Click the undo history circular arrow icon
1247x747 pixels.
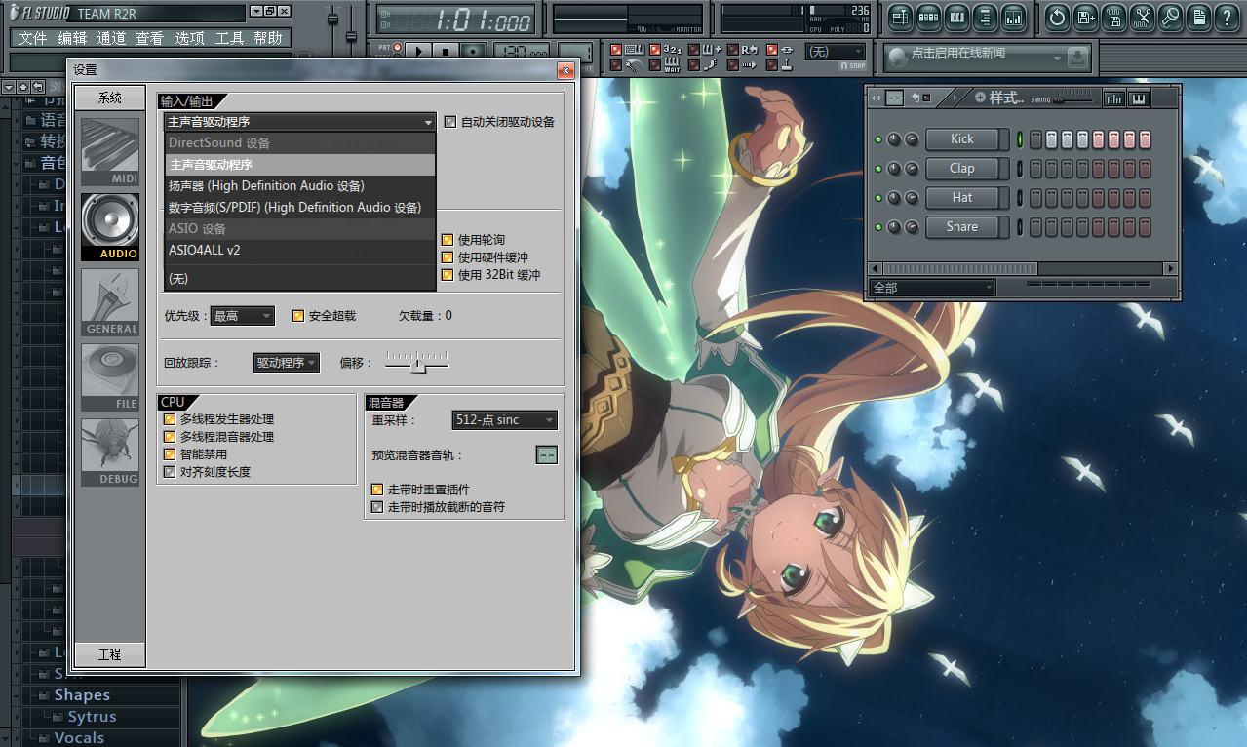click(1057, 17)
